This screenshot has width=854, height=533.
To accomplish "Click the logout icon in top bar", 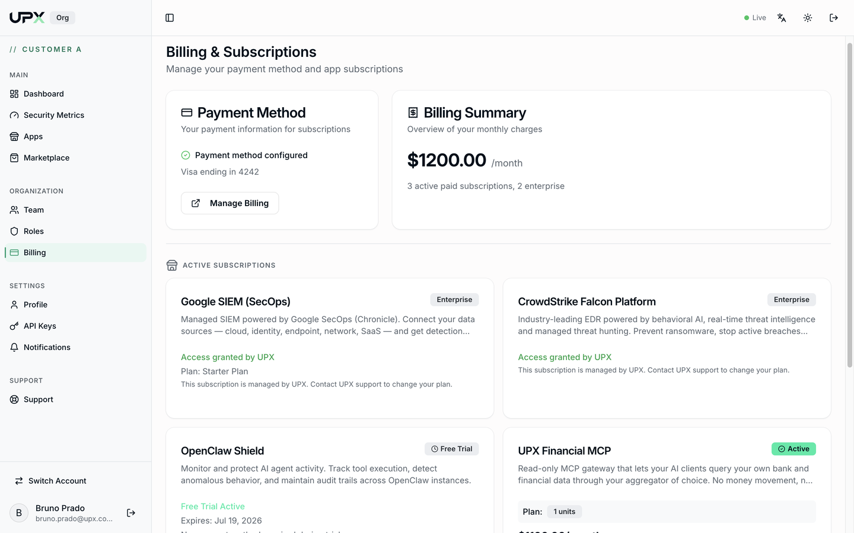I will point(834,18).
